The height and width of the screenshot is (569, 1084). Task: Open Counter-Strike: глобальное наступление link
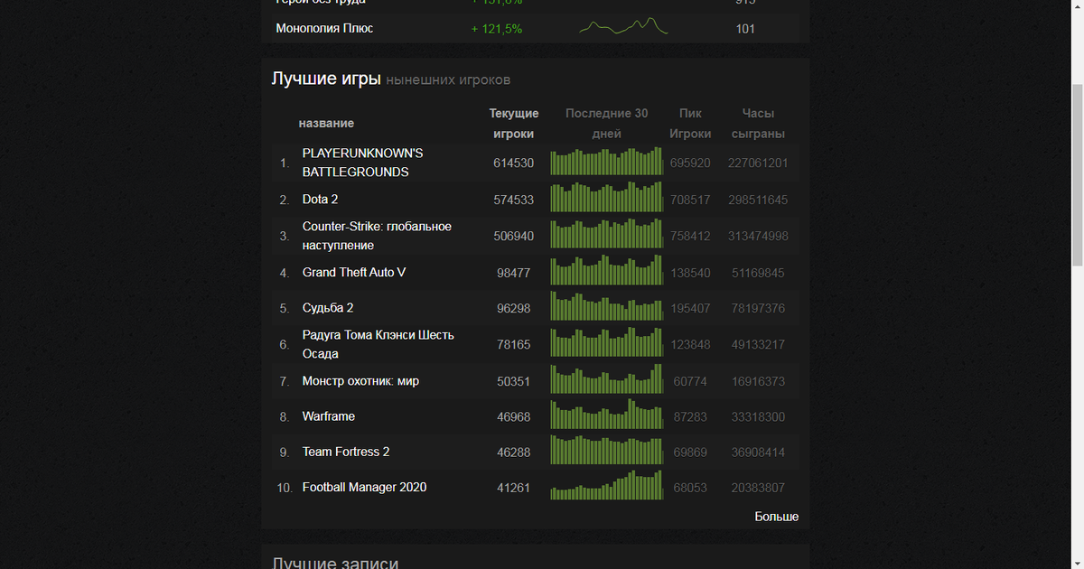coord(377,236)
